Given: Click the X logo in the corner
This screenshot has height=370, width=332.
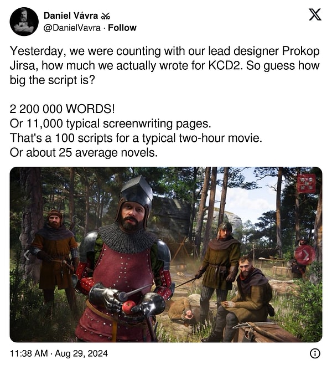Looking at the screenshot, I should [315, 14].
